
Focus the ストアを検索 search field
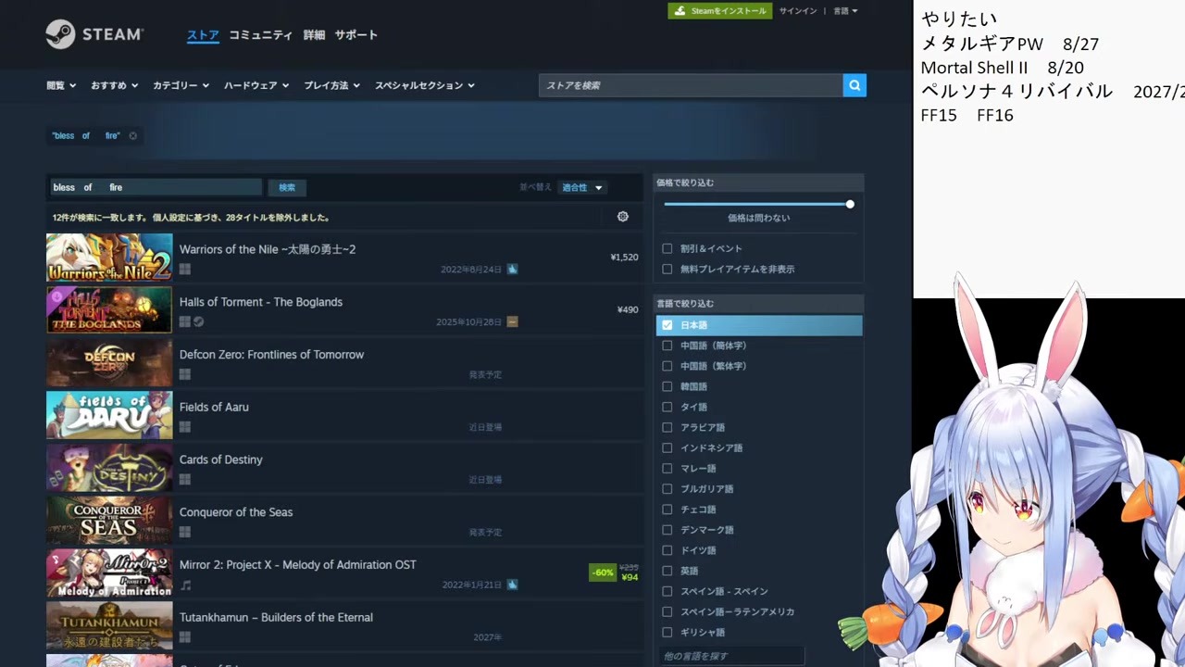point(691,85)
